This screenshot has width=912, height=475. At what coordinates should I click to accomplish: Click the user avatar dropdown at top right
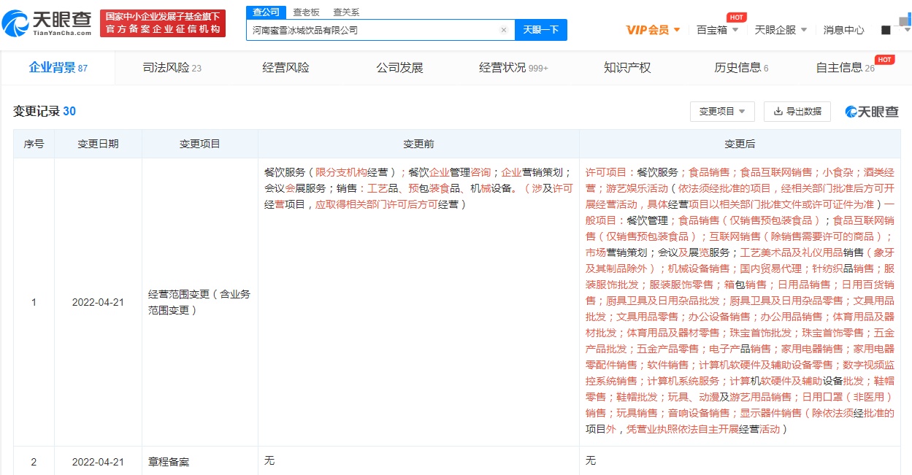point(895,30)
